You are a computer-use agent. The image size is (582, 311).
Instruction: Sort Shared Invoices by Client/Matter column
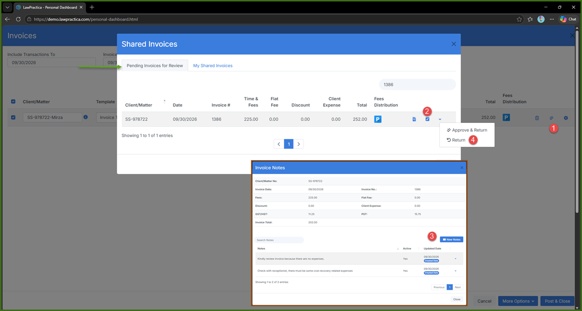(x=139, y=105)
